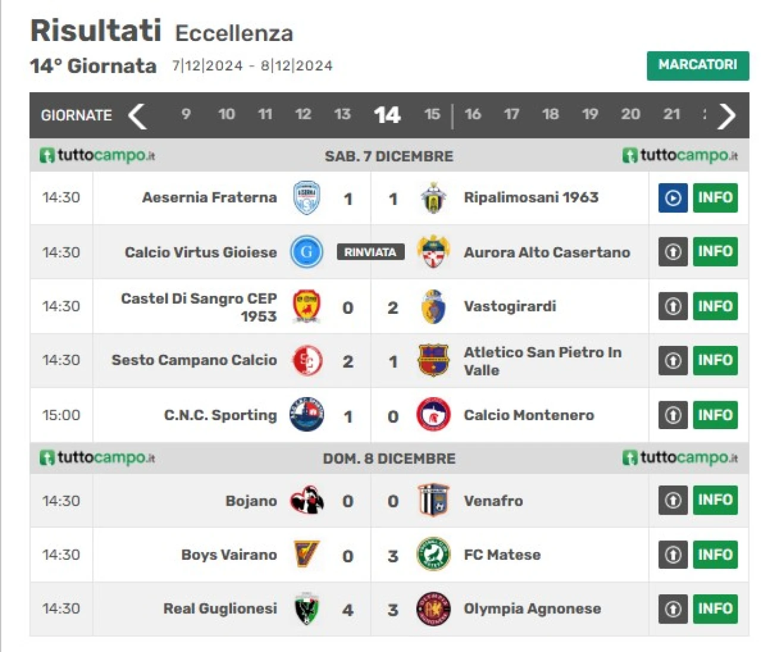761x652 pixels.
Task: Go to previous giornate with left chevron
Action: (137, 116)
